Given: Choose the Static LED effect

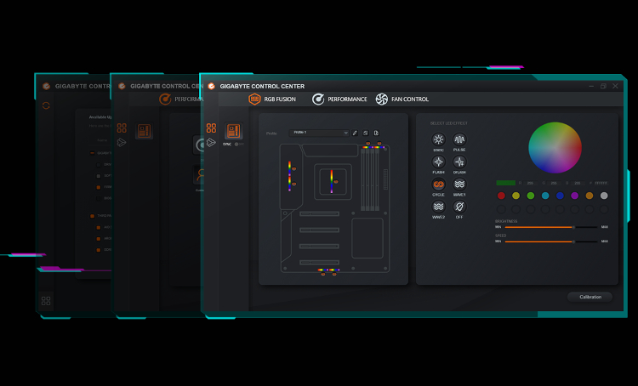Looking at the screenshot, I should click(438, 140).
